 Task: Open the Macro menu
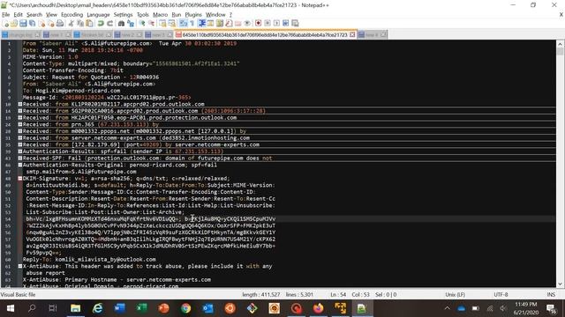pos(160,15)
